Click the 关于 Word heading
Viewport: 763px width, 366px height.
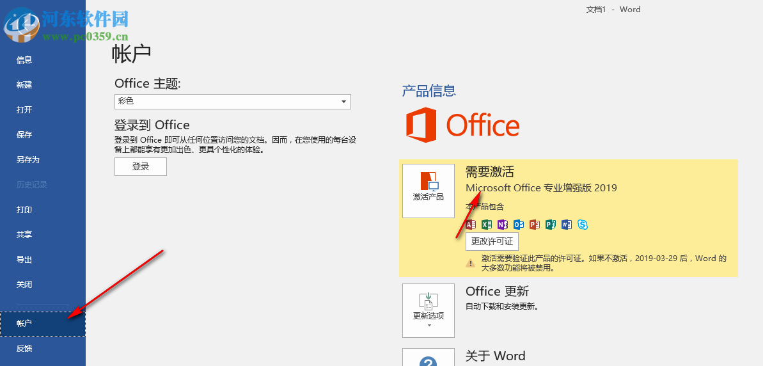[496, 356]
